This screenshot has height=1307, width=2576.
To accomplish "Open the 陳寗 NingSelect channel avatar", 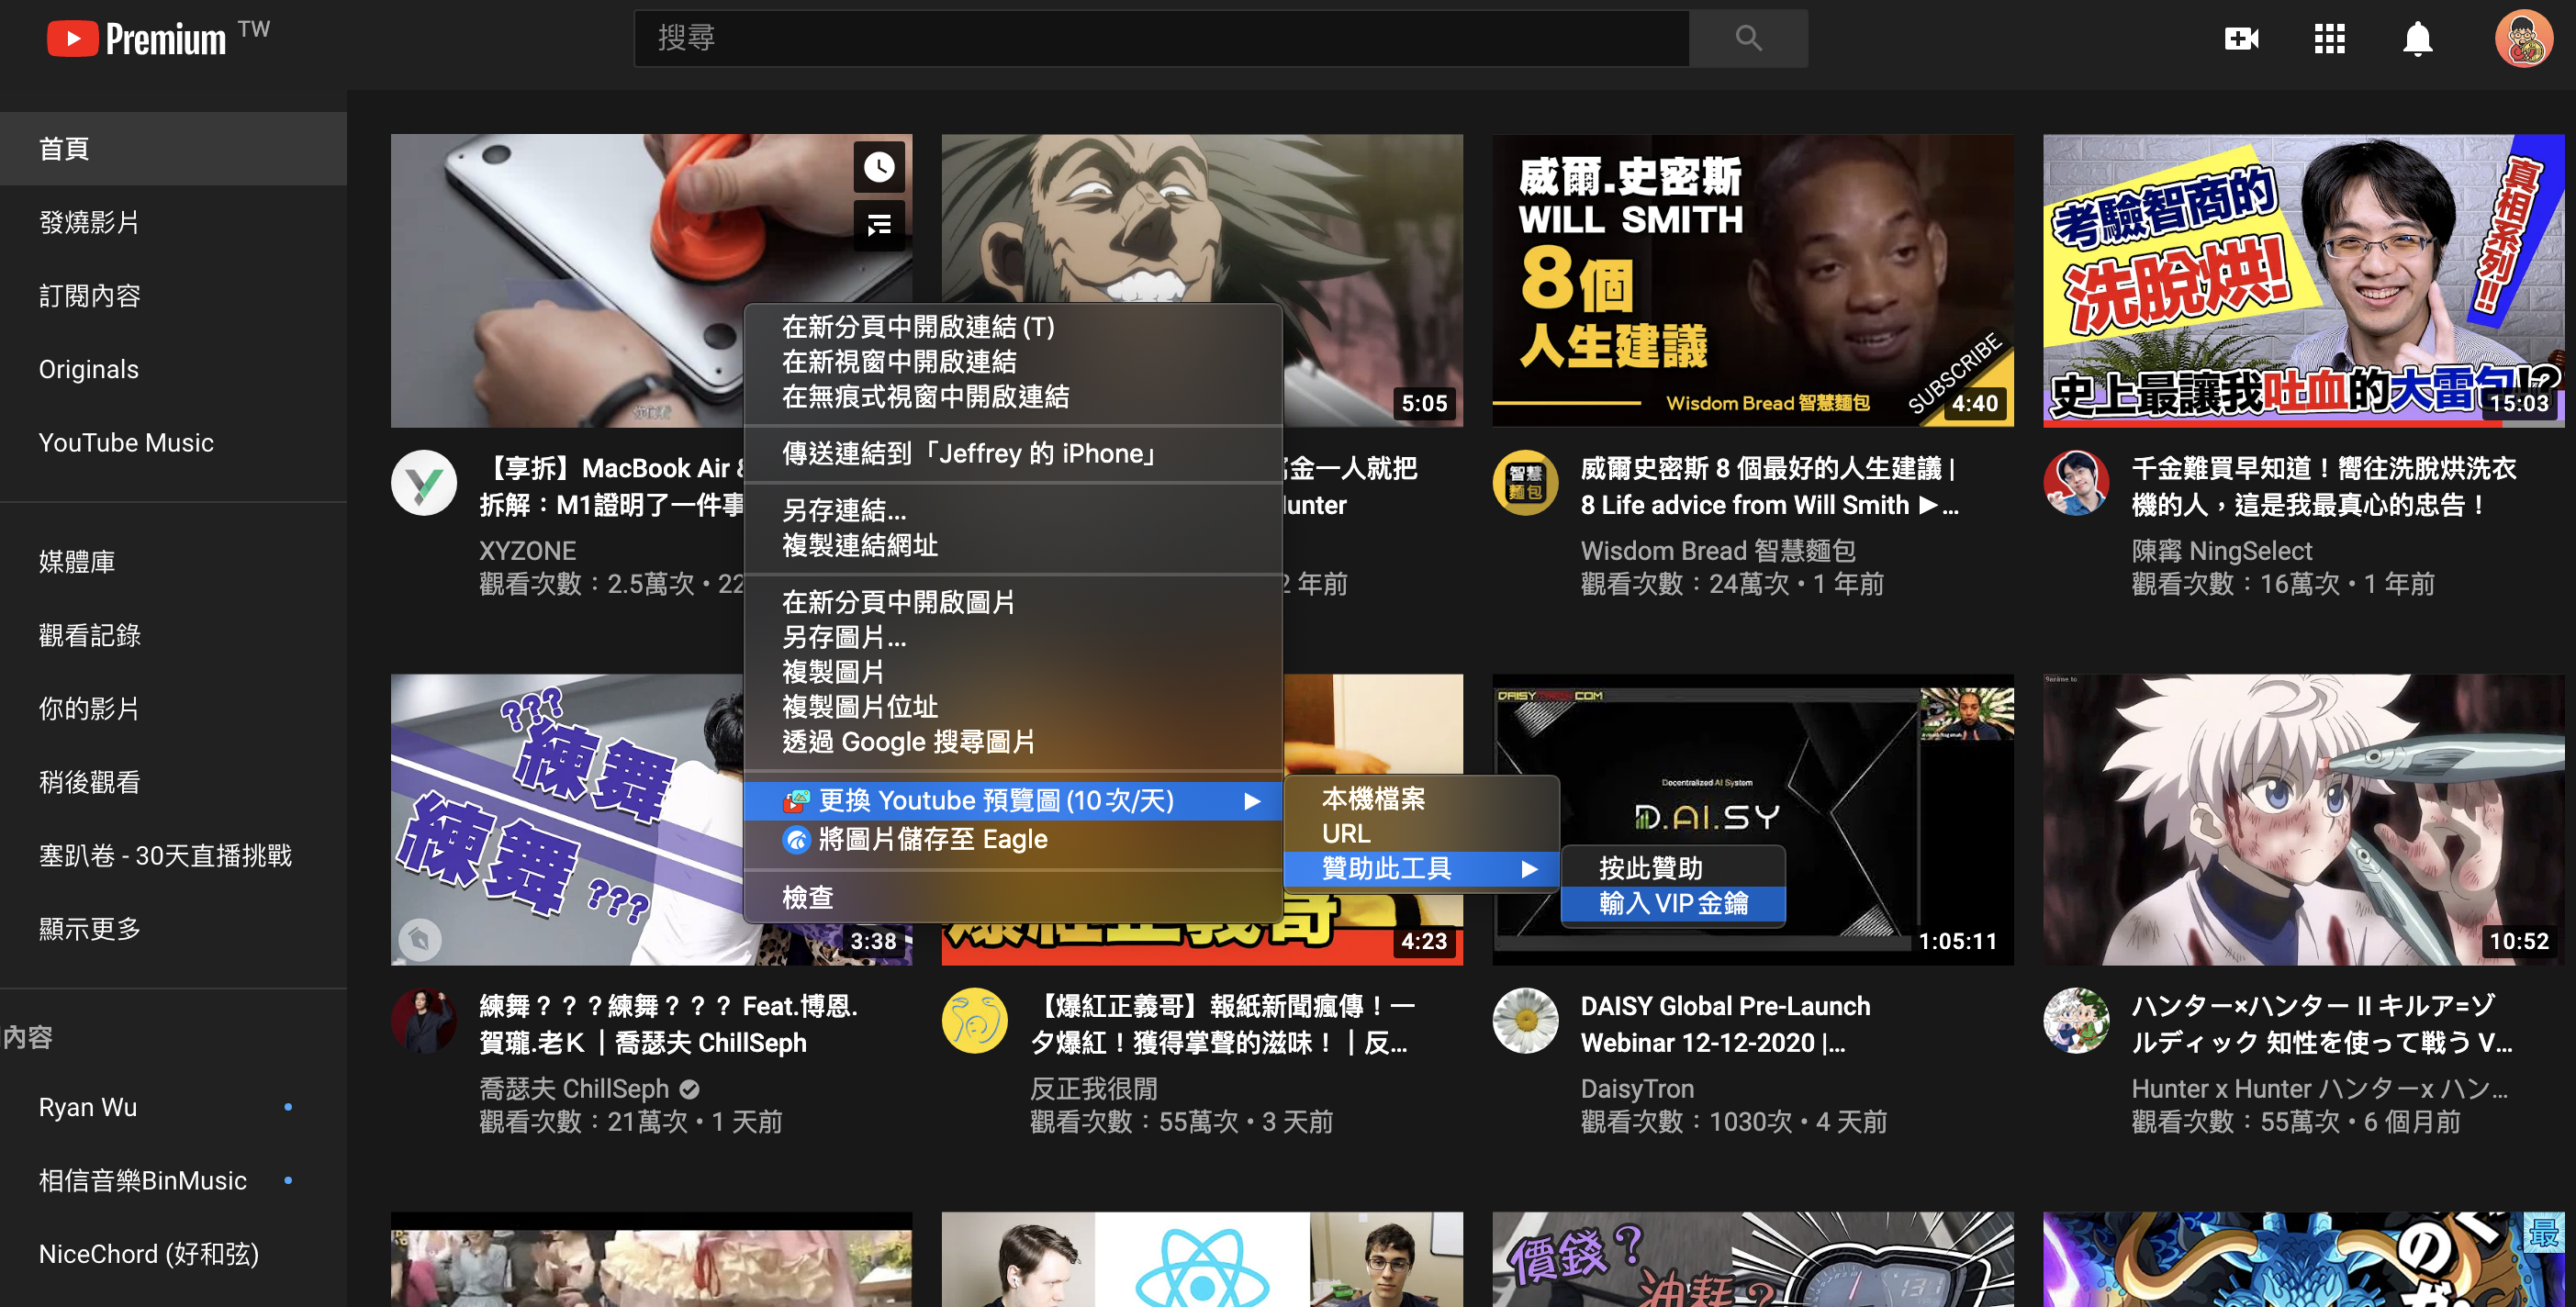I will pos(2076,483).
